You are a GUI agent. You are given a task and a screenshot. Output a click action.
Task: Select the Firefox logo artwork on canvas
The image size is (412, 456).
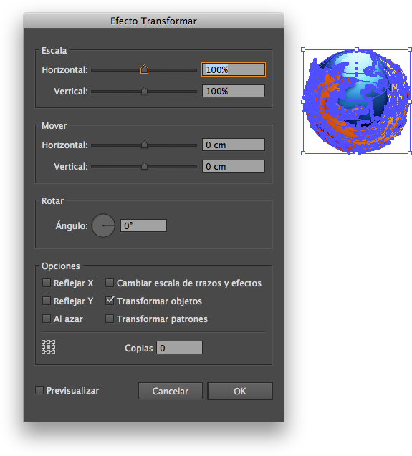(357, 101)
